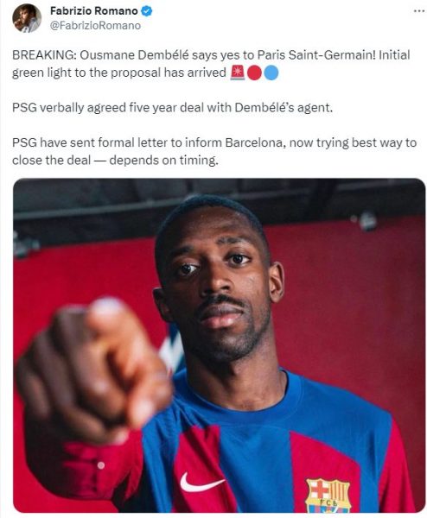Click Fabrizio Romano's profile avatar
The height and width of the screenshot is (518, 427).
coord(27,18)
